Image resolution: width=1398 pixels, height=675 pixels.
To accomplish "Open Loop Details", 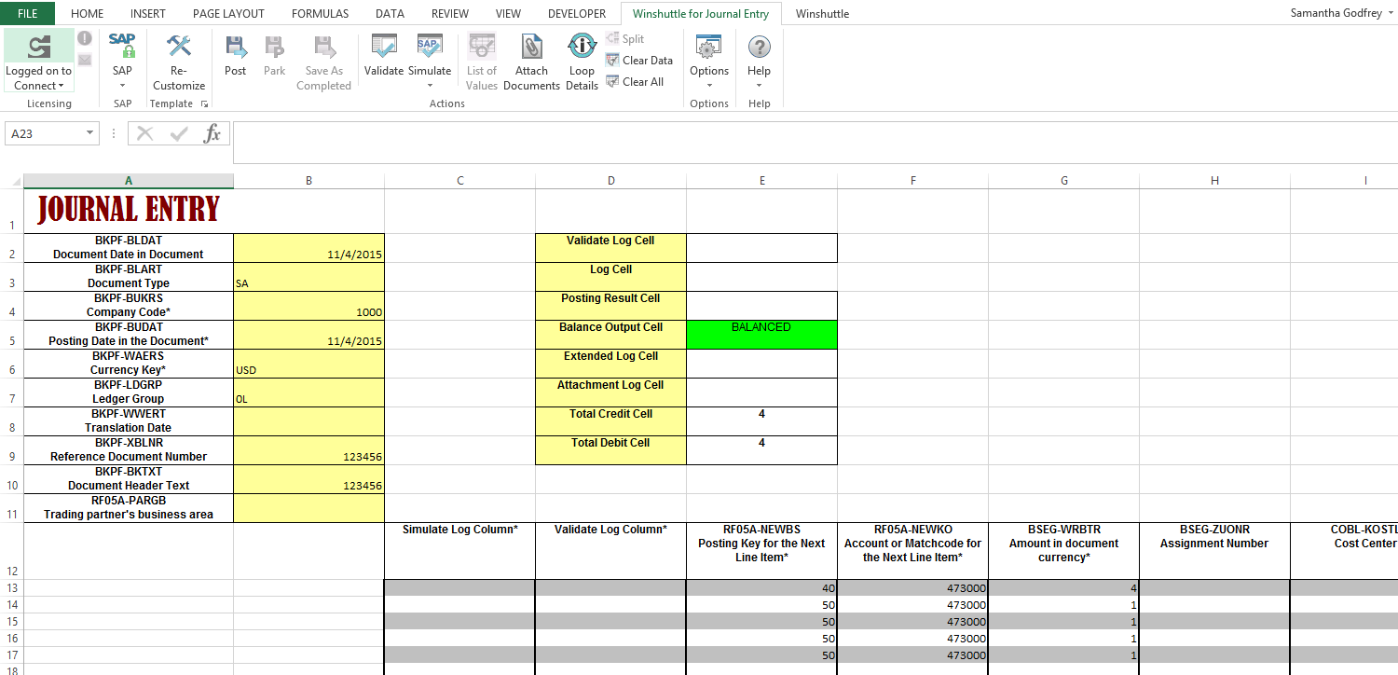I will pyautogui.click(x=582, y=62).
